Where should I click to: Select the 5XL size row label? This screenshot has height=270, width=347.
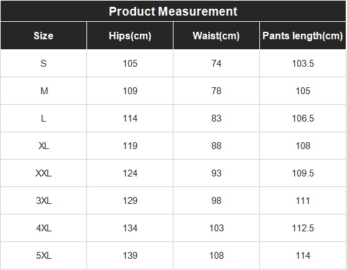(x=44, y=256)
